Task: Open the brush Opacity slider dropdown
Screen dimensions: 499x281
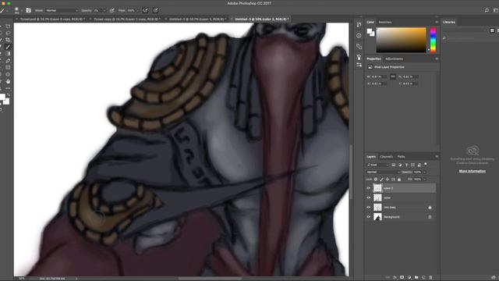Action: [104, 10]
